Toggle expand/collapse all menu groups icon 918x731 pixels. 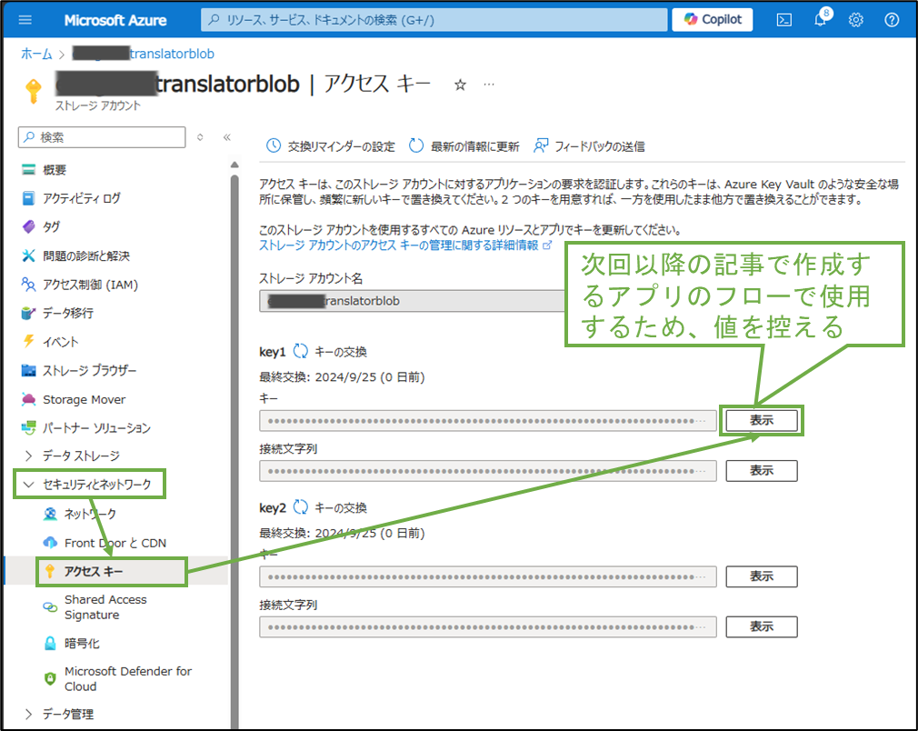click(200, 137)
